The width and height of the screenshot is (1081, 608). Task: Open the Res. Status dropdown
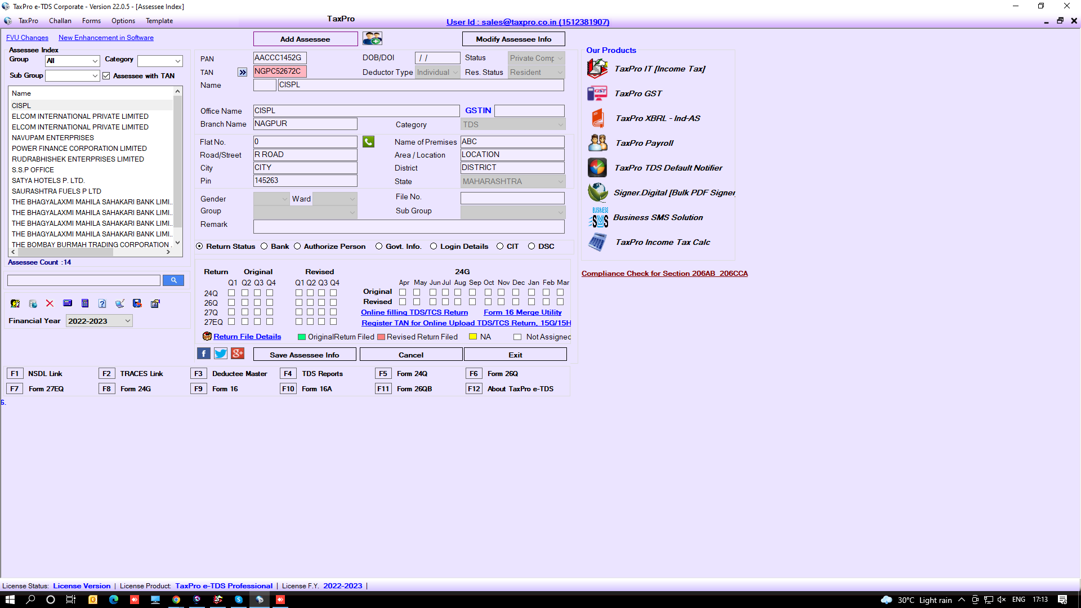click(x=536, y=72)
